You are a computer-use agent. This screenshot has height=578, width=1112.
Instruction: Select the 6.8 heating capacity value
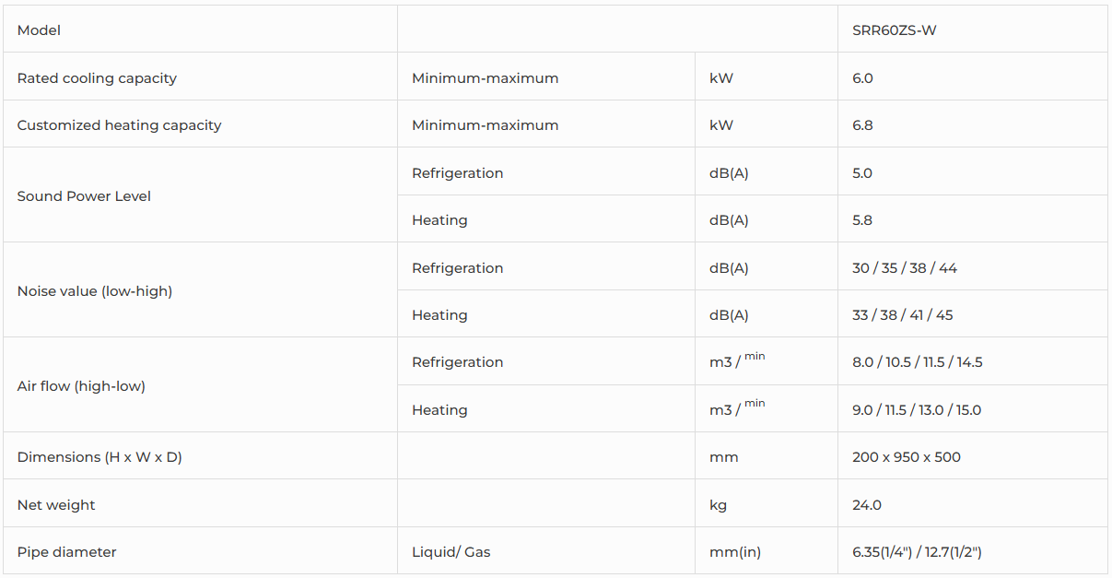click(862, 125)
